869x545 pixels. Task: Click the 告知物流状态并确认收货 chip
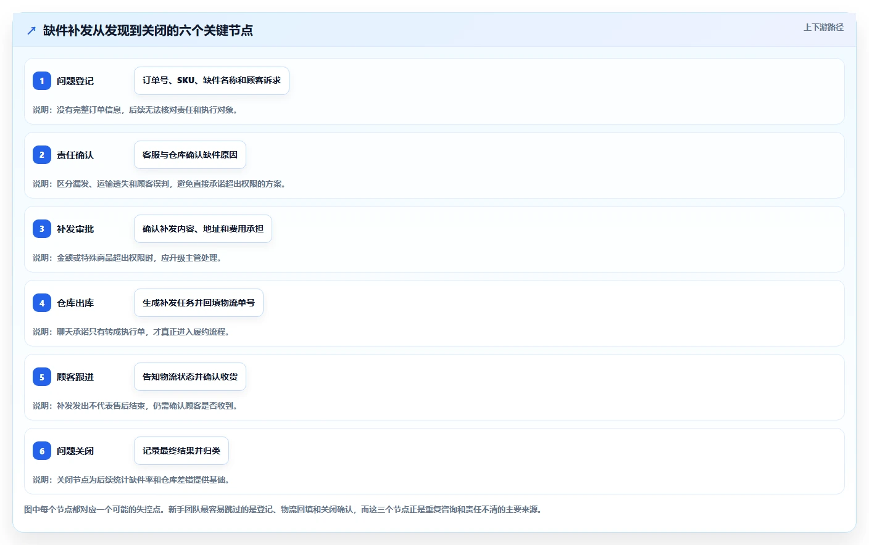190,377
